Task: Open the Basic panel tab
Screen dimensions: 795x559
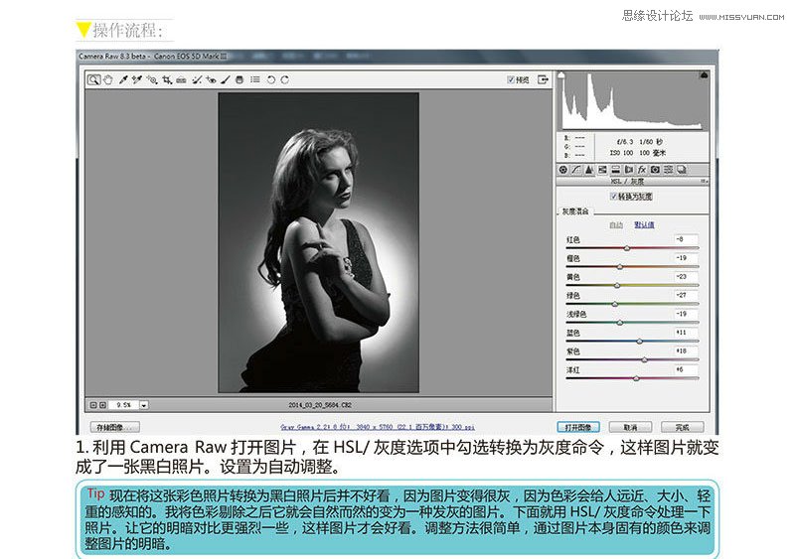Action: (562, 170)
